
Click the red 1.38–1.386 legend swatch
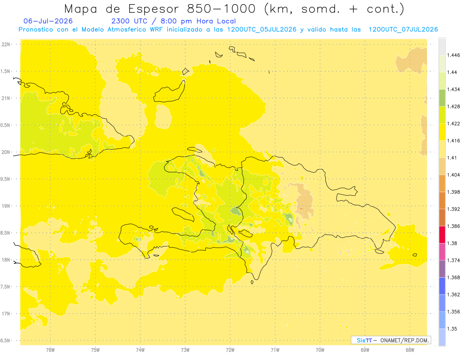[x=442, y=234]
